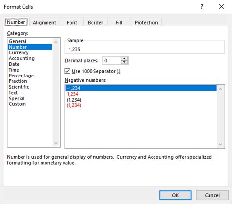Screen dimensions: 232x204
Task: Confirm with the OK button
Action: click(x=175, y=195)
